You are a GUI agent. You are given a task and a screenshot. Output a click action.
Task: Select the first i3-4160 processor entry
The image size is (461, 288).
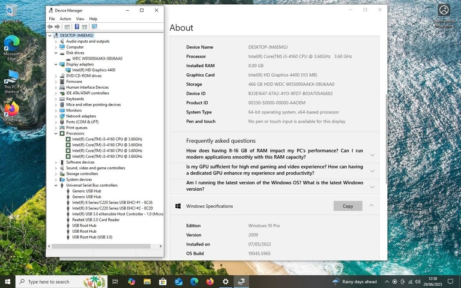(x=107, y=139)
